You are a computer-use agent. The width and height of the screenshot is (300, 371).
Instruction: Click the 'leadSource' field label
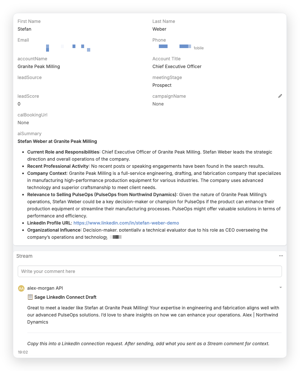click(30, 77)
